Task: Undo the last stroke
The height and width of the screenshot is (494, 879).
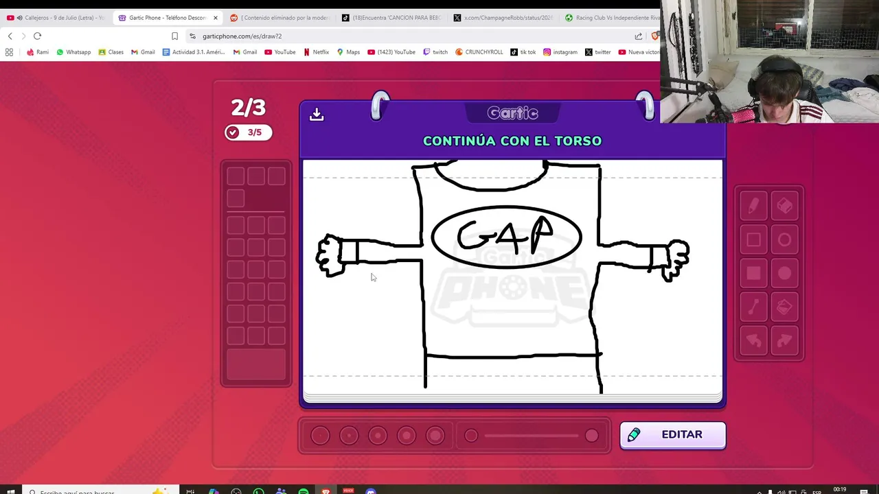Action: [753, 340]
